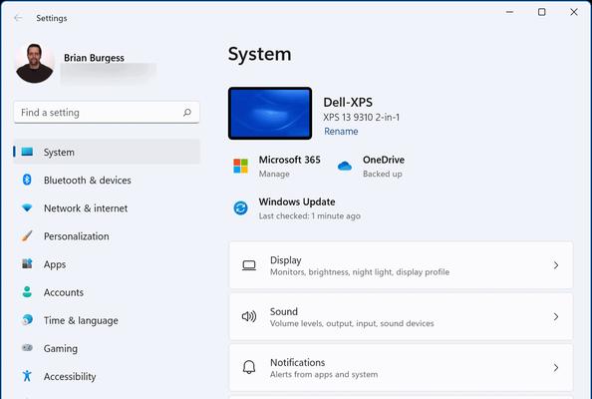
Task: Go back with the Settings arrow
Action: click(x=18, y=18)
